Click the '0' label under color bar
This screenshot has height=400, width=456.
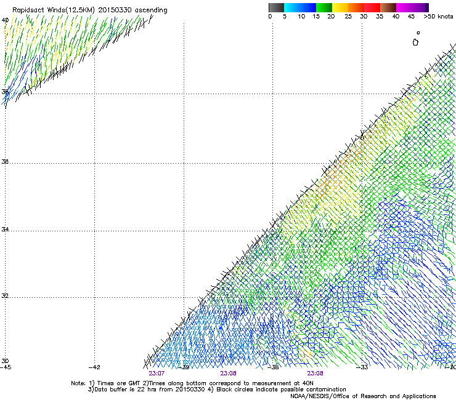pyautogui.click(x=270, y=17)
